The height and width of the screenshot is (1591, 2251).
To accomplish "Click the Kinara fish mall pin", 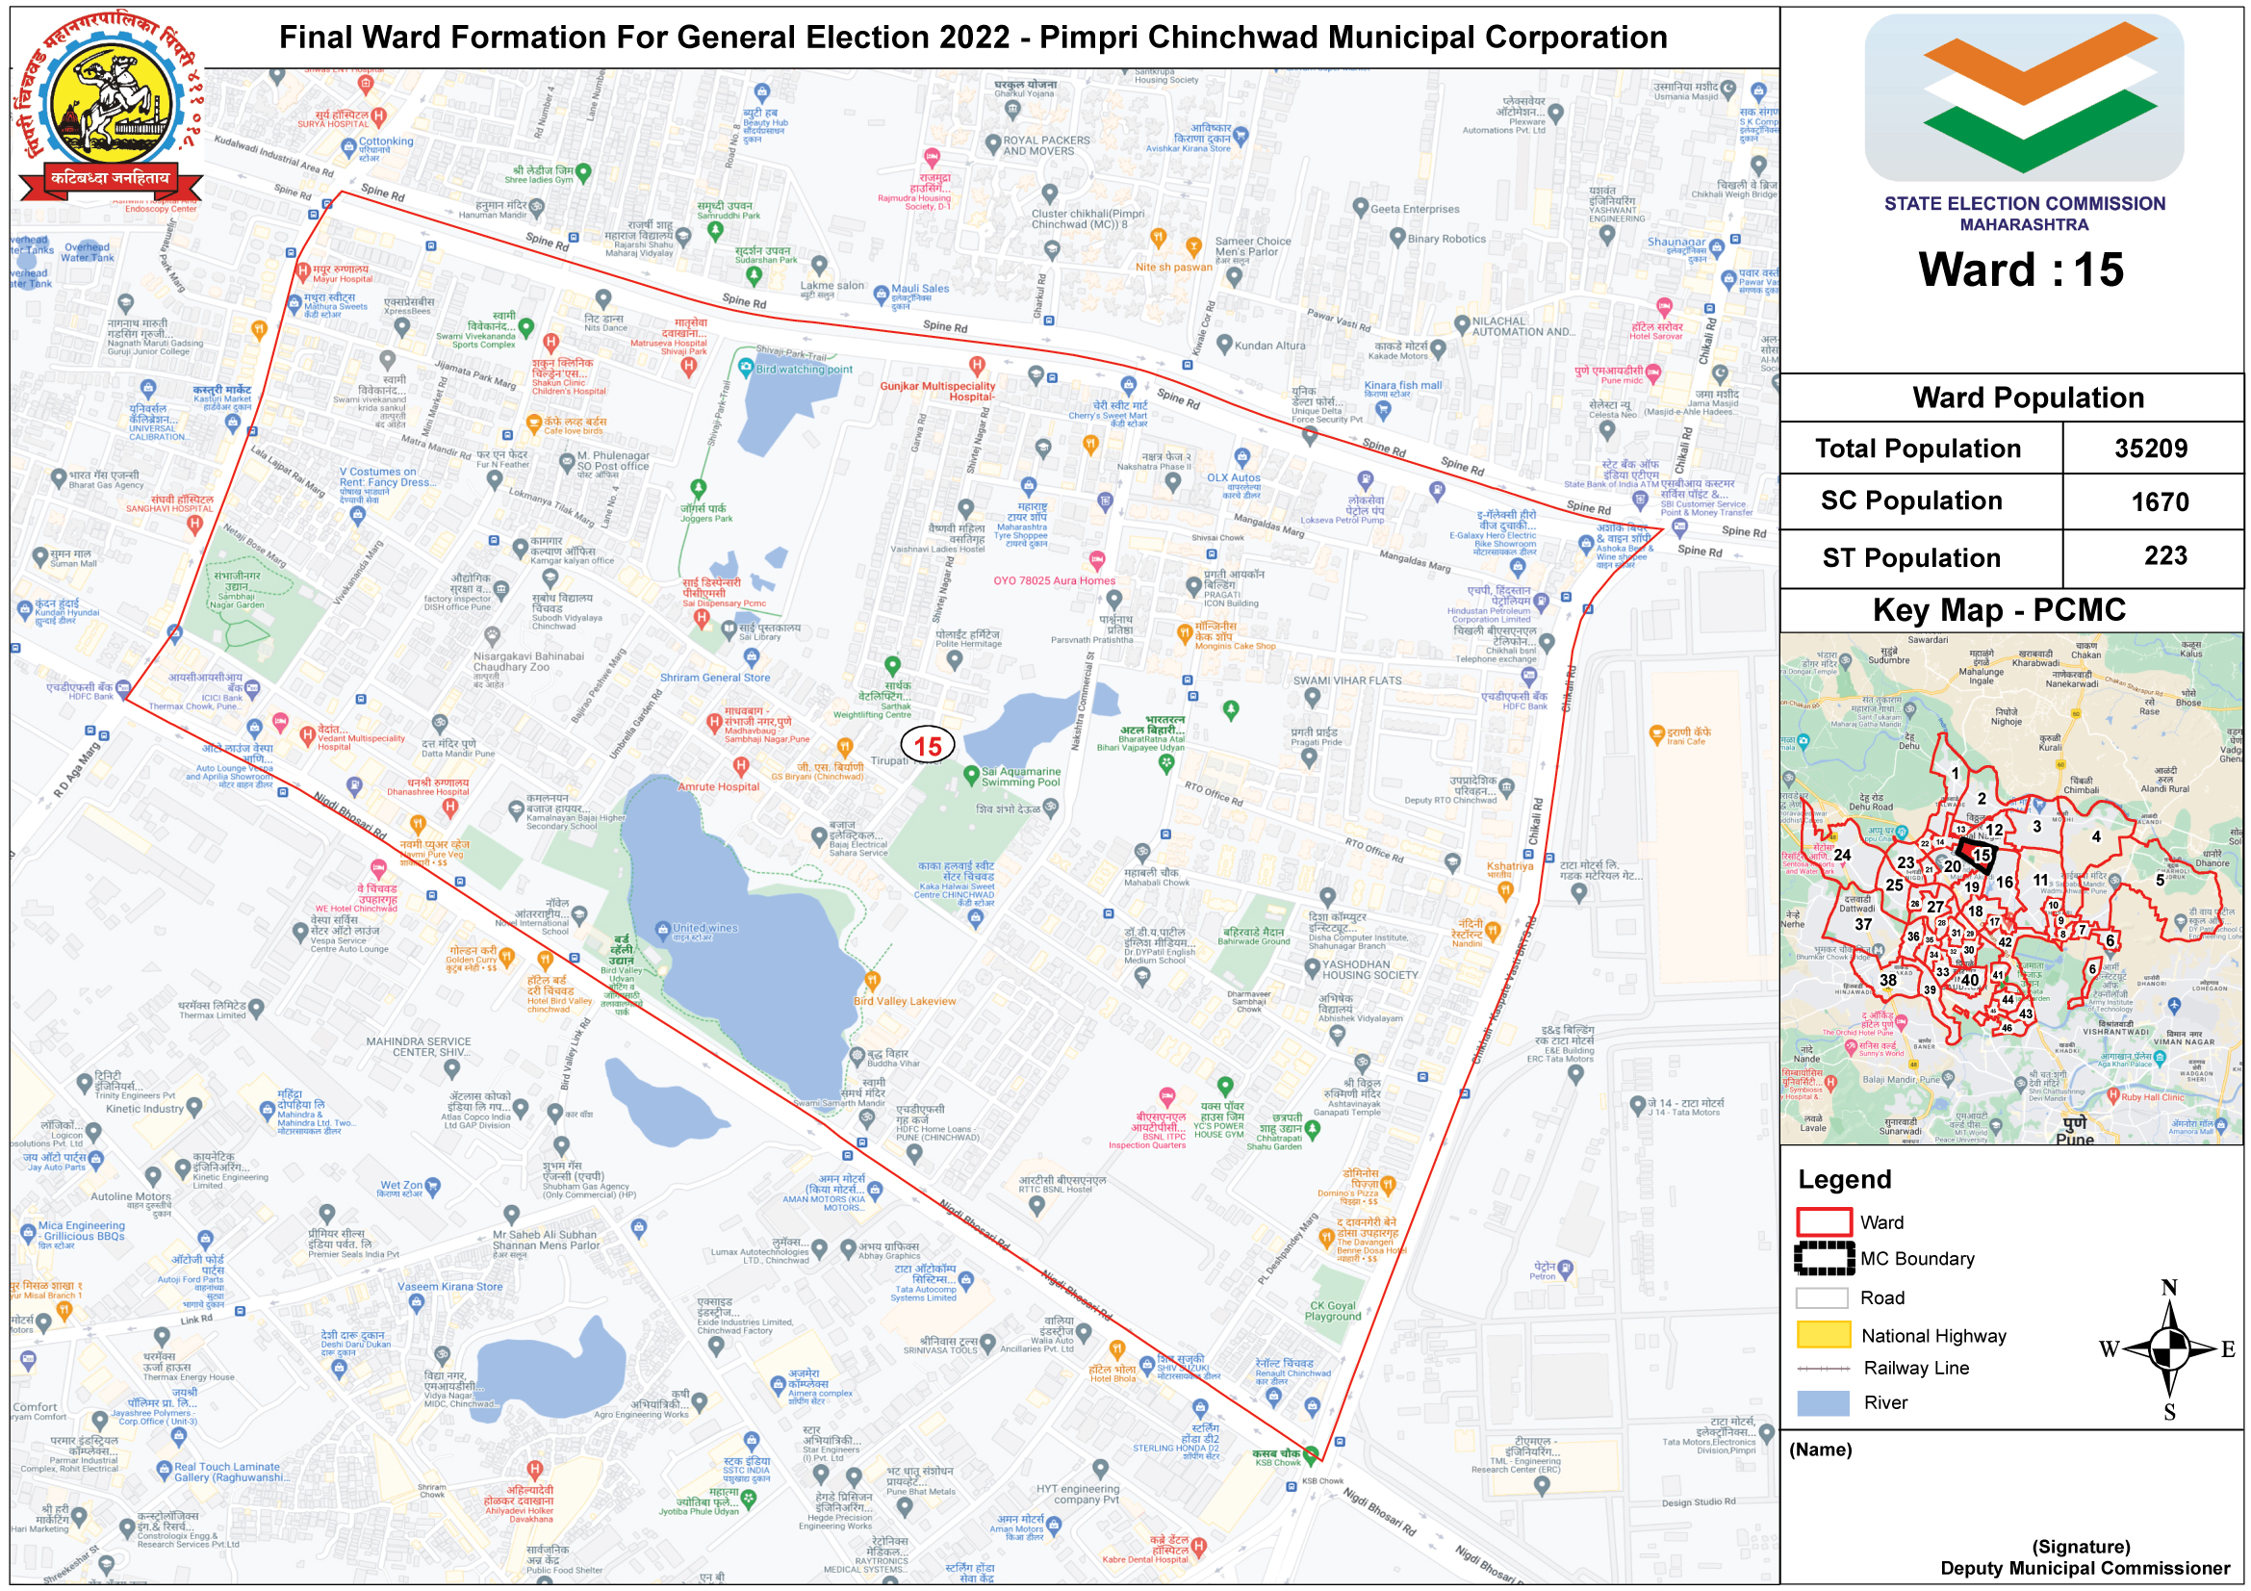I will pos(1383,410).
